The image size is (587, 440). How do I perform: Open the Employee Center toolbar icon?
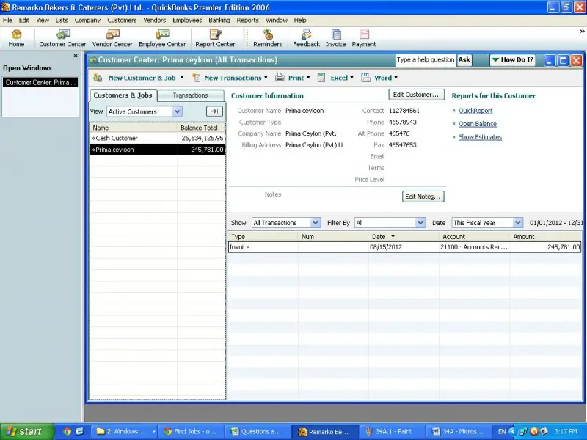[x=162, y=39]
